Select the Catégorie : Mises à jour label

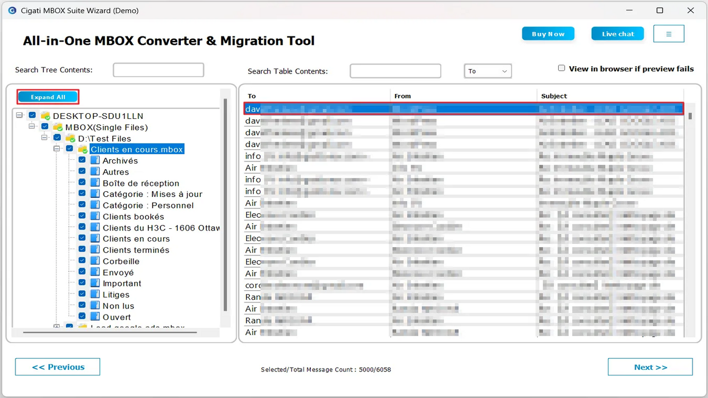(x=153, y=194)
